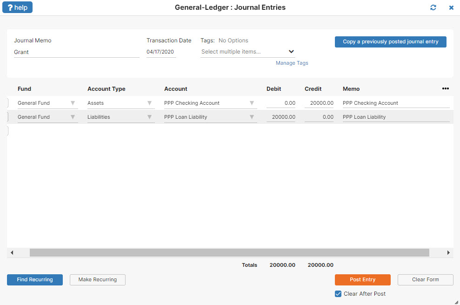Click the Fund column header
The height and width of the screenshot is (305, 460).
click(x=24, y=89)
